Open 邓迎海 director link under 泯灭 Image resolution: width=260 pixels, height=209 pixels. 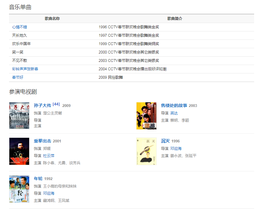click(176, 149)
